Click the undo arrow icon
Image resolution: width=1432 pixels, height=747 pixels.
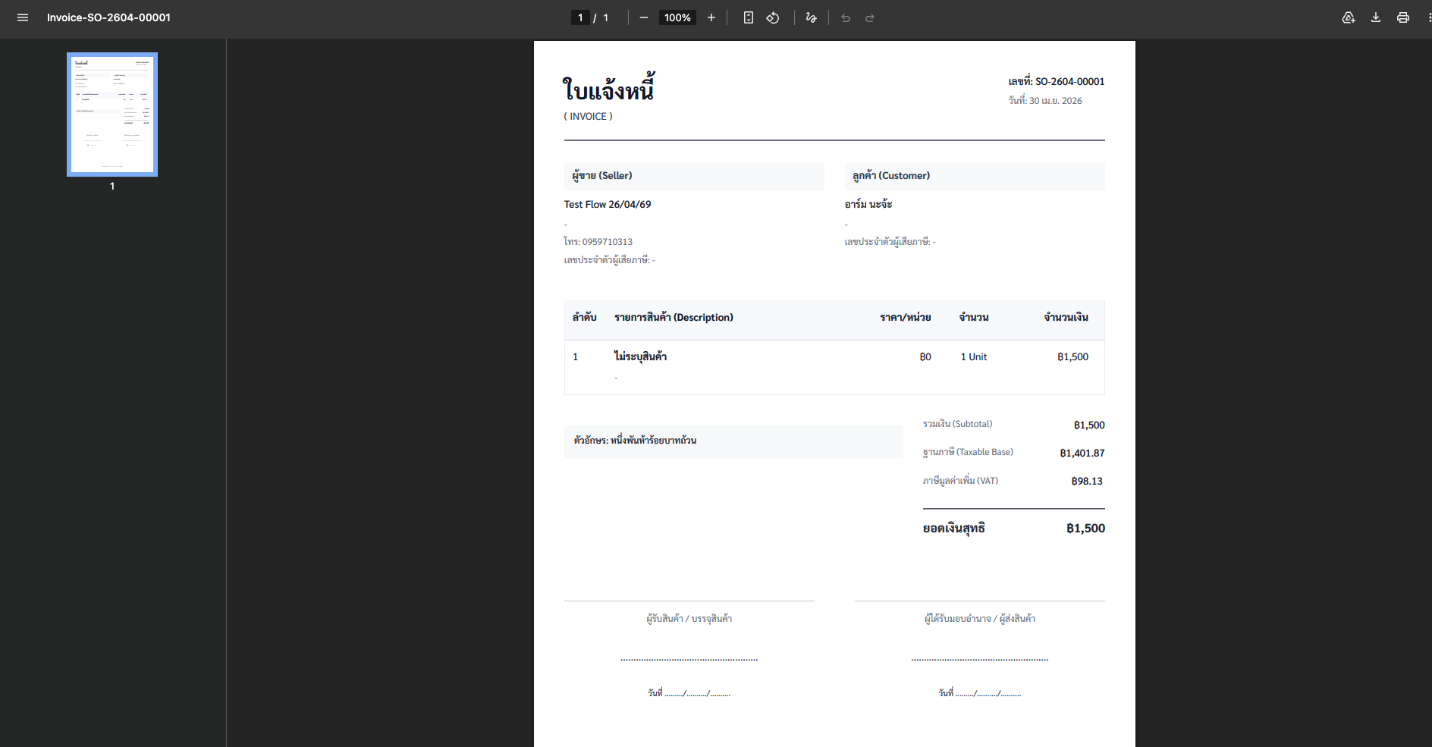(x=846, y=17)
